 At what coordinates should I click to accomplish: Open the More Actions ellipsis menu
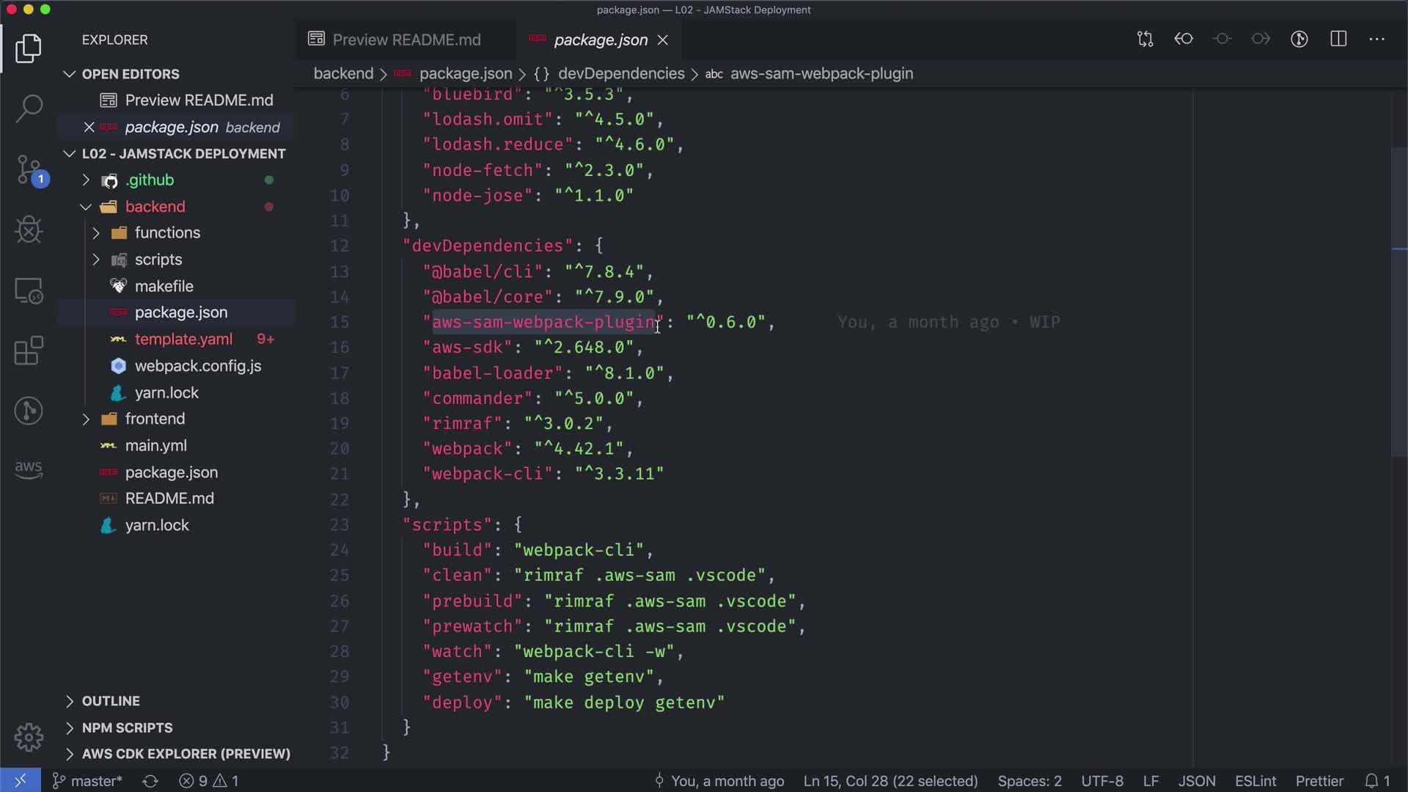[1376, 40]
